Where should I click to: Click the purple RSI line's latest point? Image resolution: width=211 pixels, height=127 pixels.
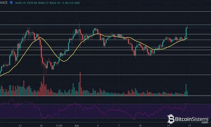click(187, 103)
